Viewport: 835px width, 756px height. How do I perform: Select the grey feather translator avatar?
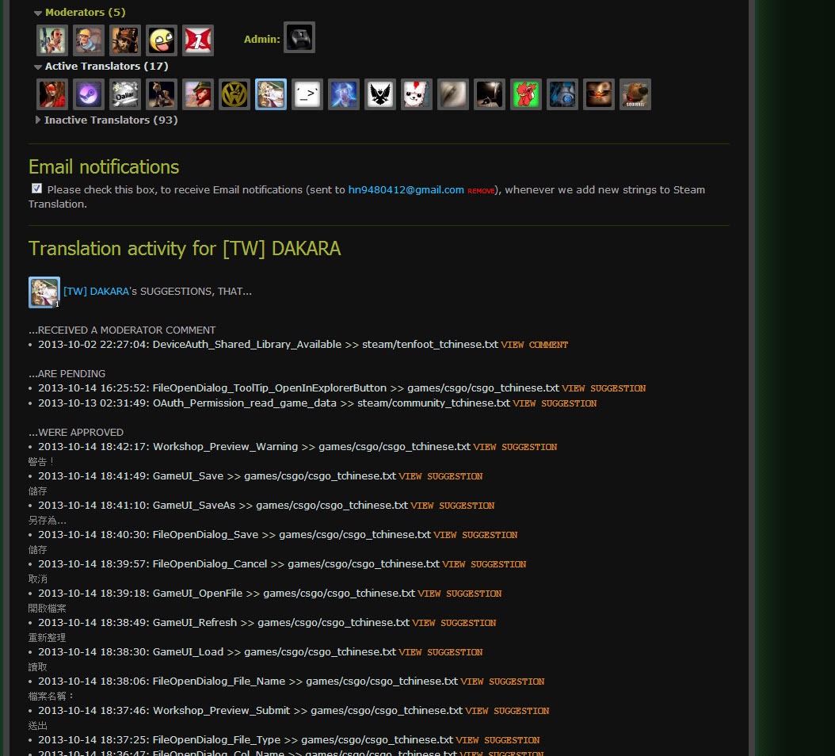coord(453,94)
